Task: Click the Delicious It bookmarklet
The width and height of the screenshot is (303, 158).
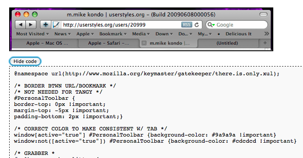Action: click(x=238, y=34)
